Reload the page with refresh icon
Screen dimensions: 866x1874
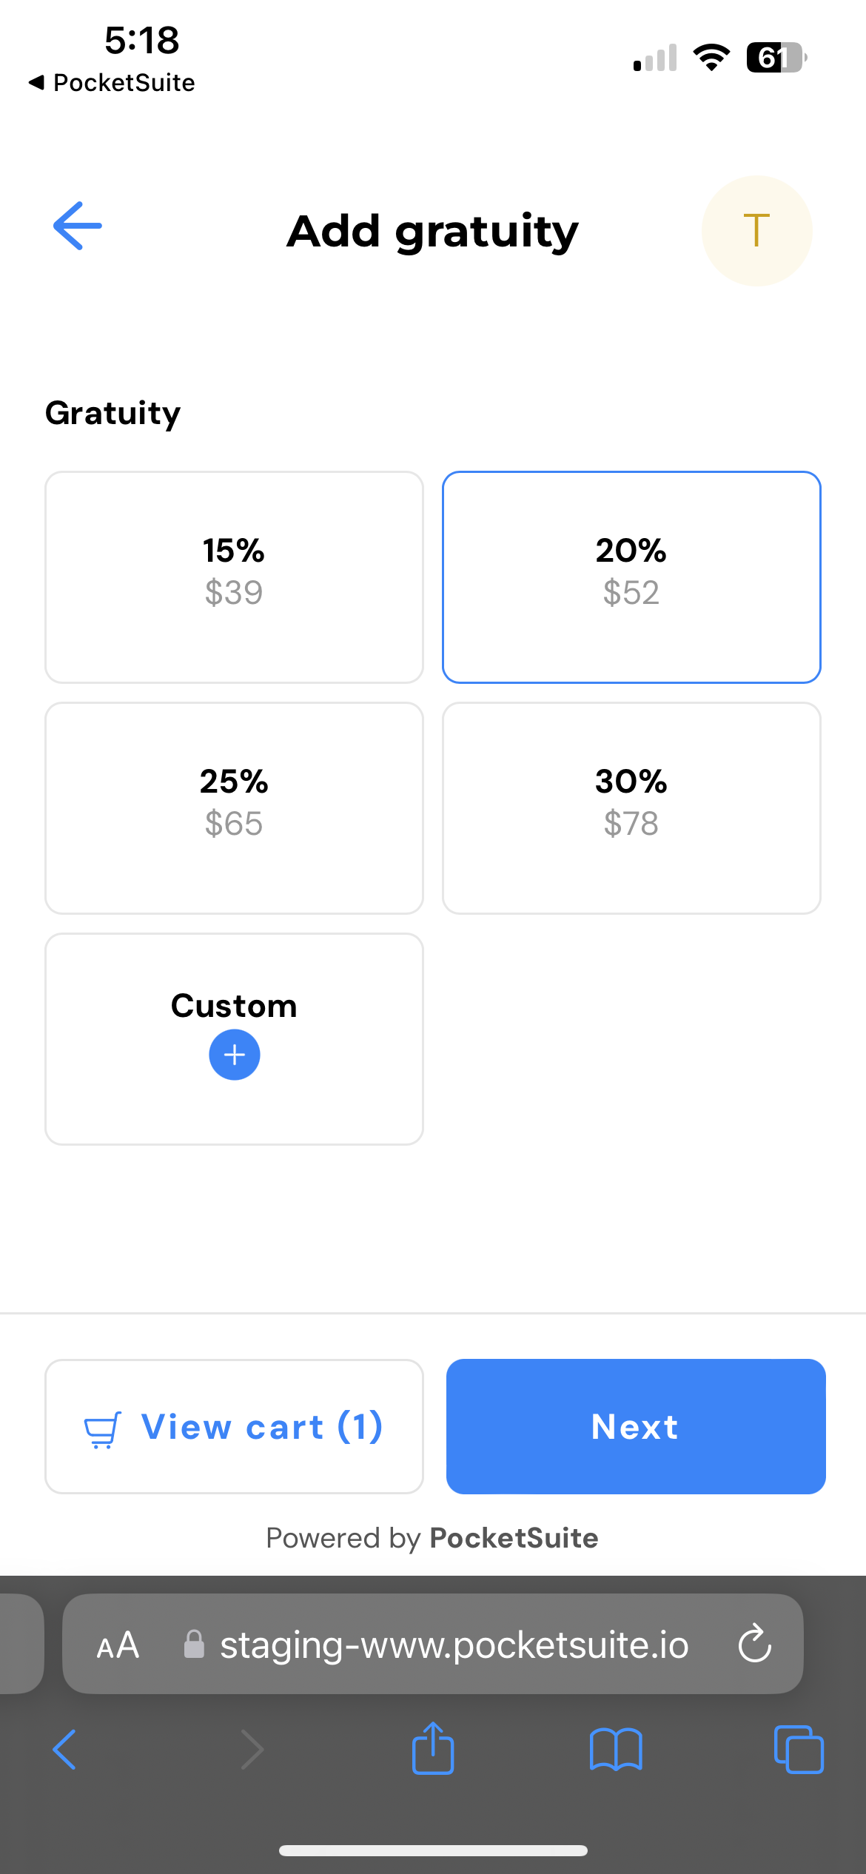coord(755,1644)
